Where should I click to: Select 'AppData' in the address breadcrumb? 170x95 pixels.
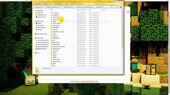point(73,4)
